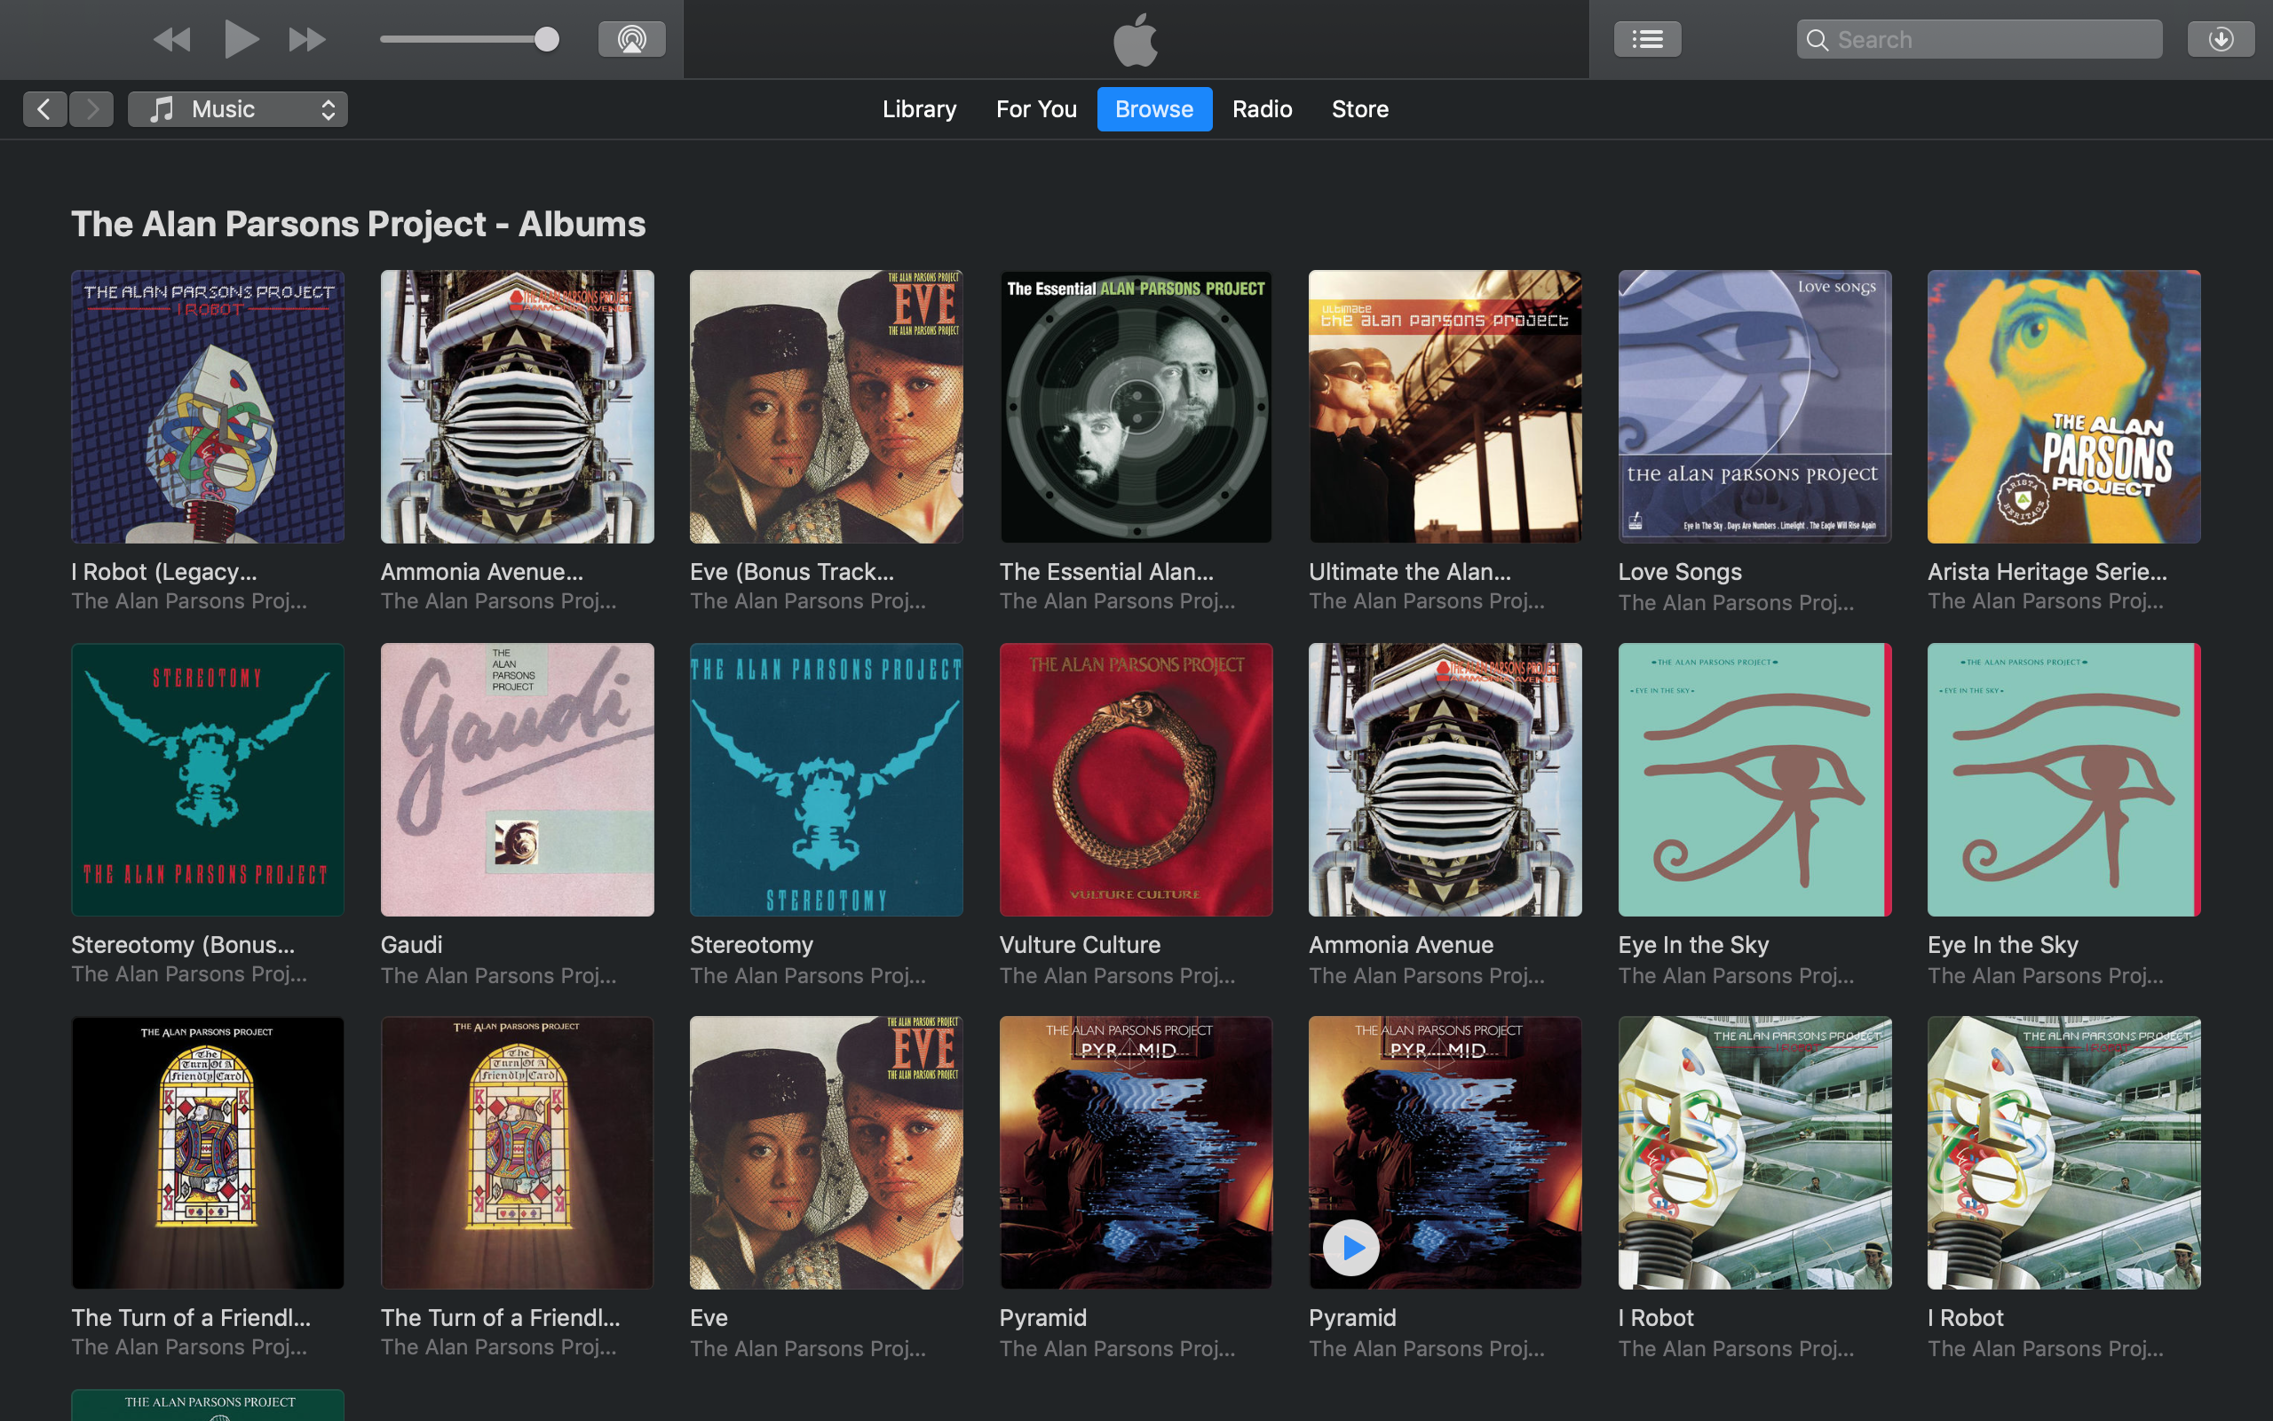
Task: Show the Up Next list icon
Action: tap(1647, 39)
